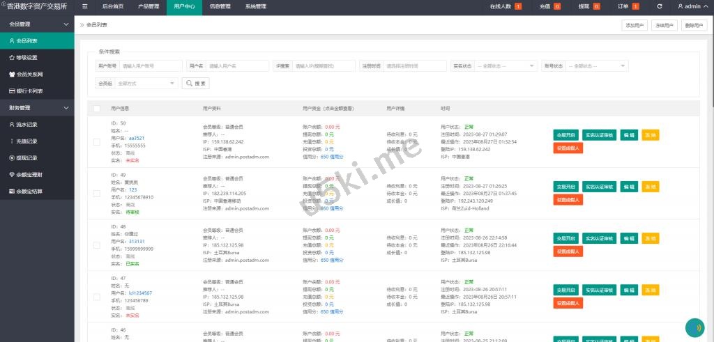Switch to the 系统管理 top tab

255,6
